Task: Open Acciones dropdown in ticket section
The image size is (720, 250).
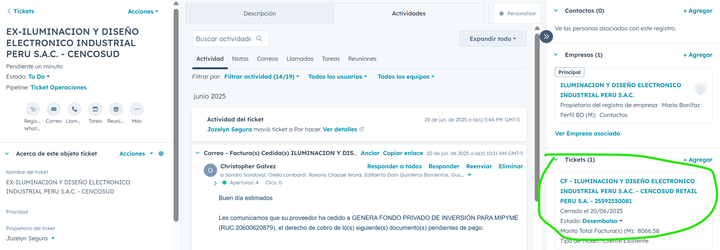Action: [x=136, y=154]
